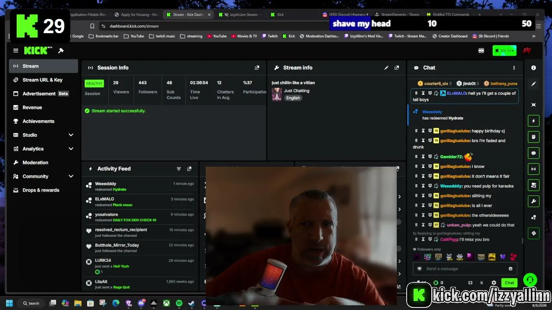Open the Just Chatting category thumbnail
Image resolution: width=552 pixels, height=310 pixels.
[276, 94]
